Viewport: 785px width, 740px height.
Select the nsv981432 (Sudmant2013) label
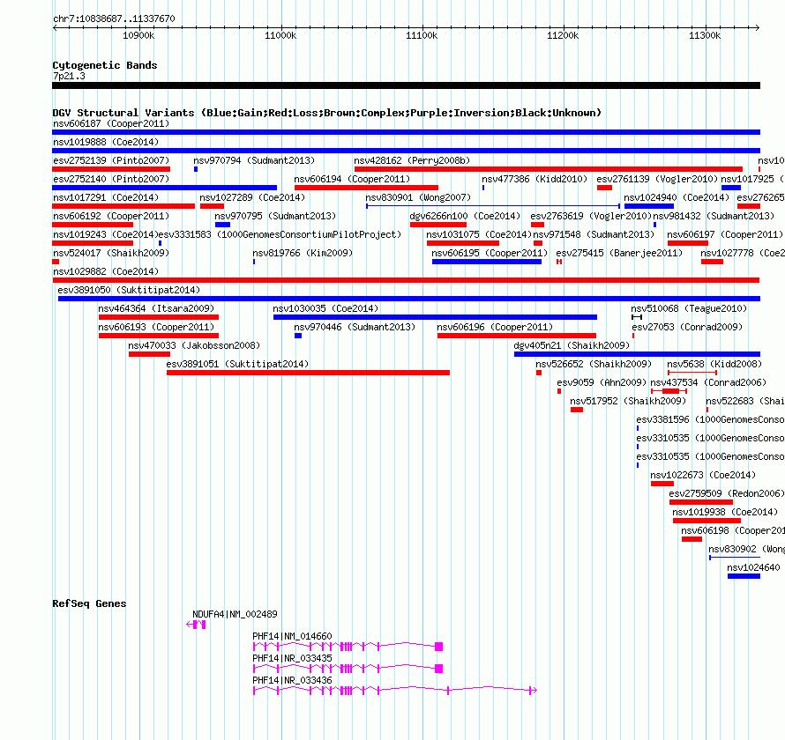[x=714, y=216]
